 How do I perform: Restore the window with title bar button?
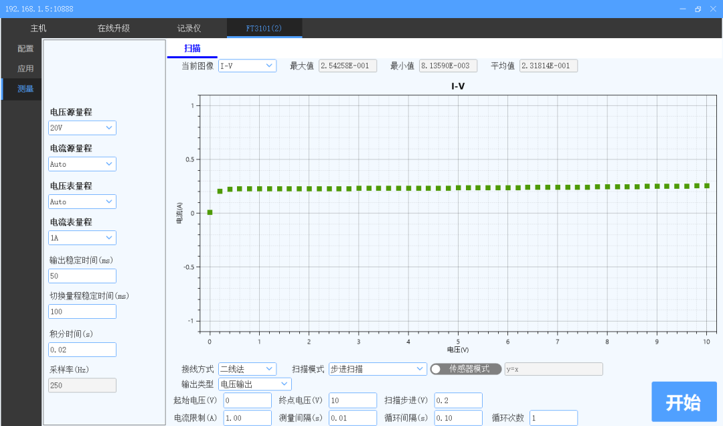pos(698,9)
